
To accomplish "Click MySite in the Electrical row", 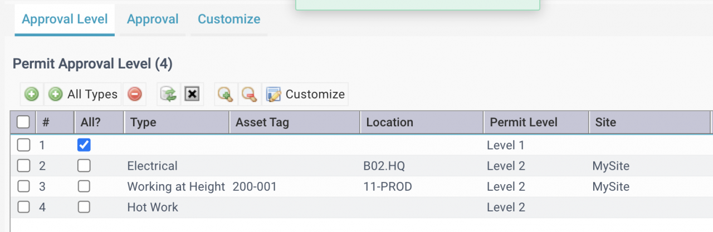I will 611,166.
